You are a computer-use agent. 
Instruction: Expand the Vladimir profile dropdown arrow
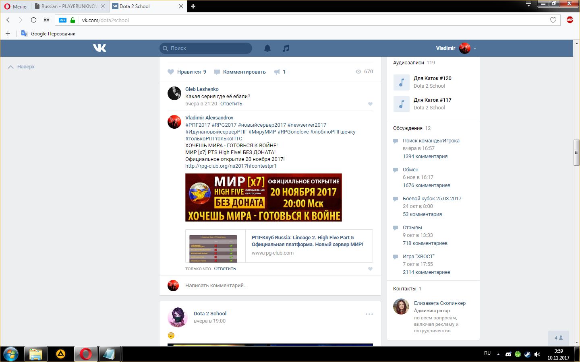coord(475,48)
